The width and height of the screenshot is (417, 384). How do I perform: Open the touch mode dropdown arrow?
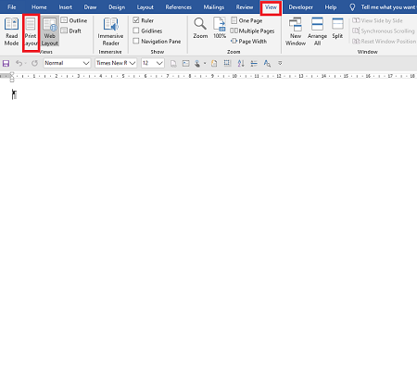tap(205, 63)
